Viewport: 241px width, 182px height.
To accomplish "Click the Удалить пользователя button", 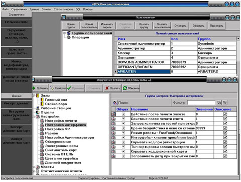I will pos(162,26).
